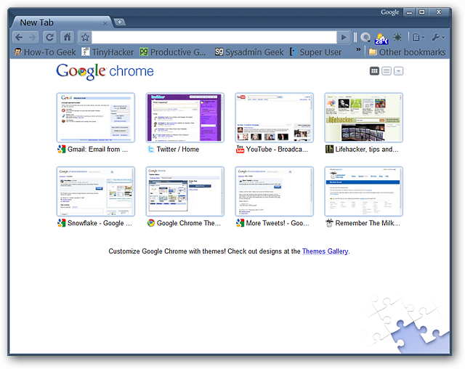Image resolution: width=465 pixels, height=369 pixels.
Task: Open the Page menu dropdown
Action: click(x=418, y=37)
